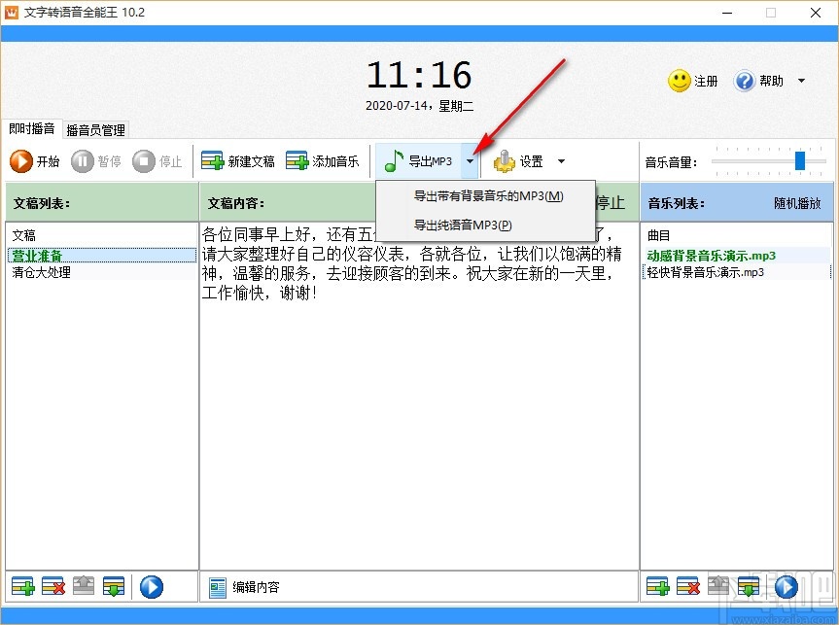Viewport: 839px width, 625px height.
Task: Click the smiley 注册 (Register) icon
Action: coord(680,81)
